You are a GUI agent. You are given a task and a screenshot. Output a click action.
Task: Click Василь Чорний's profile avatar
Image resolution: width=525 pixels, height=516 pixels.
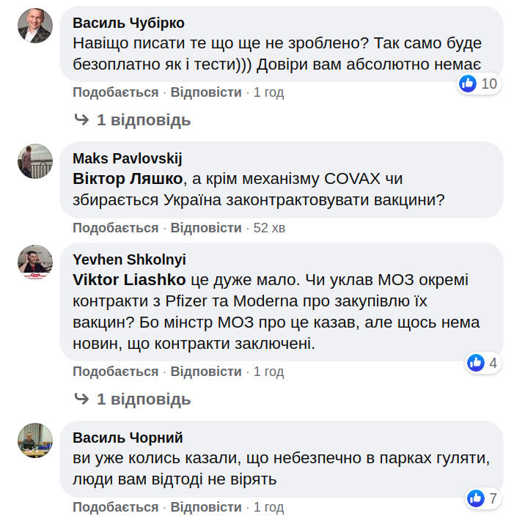coord(35,441)
